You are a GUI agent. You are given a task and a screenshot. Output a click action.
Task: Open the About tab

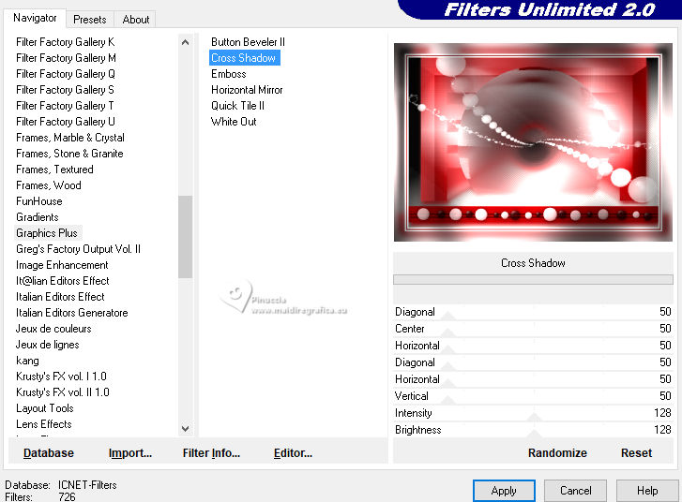coord(136,20)
